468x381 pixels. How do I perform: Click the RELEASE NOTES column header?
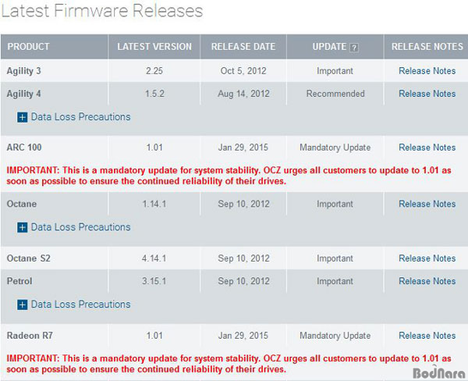point(426,47)
